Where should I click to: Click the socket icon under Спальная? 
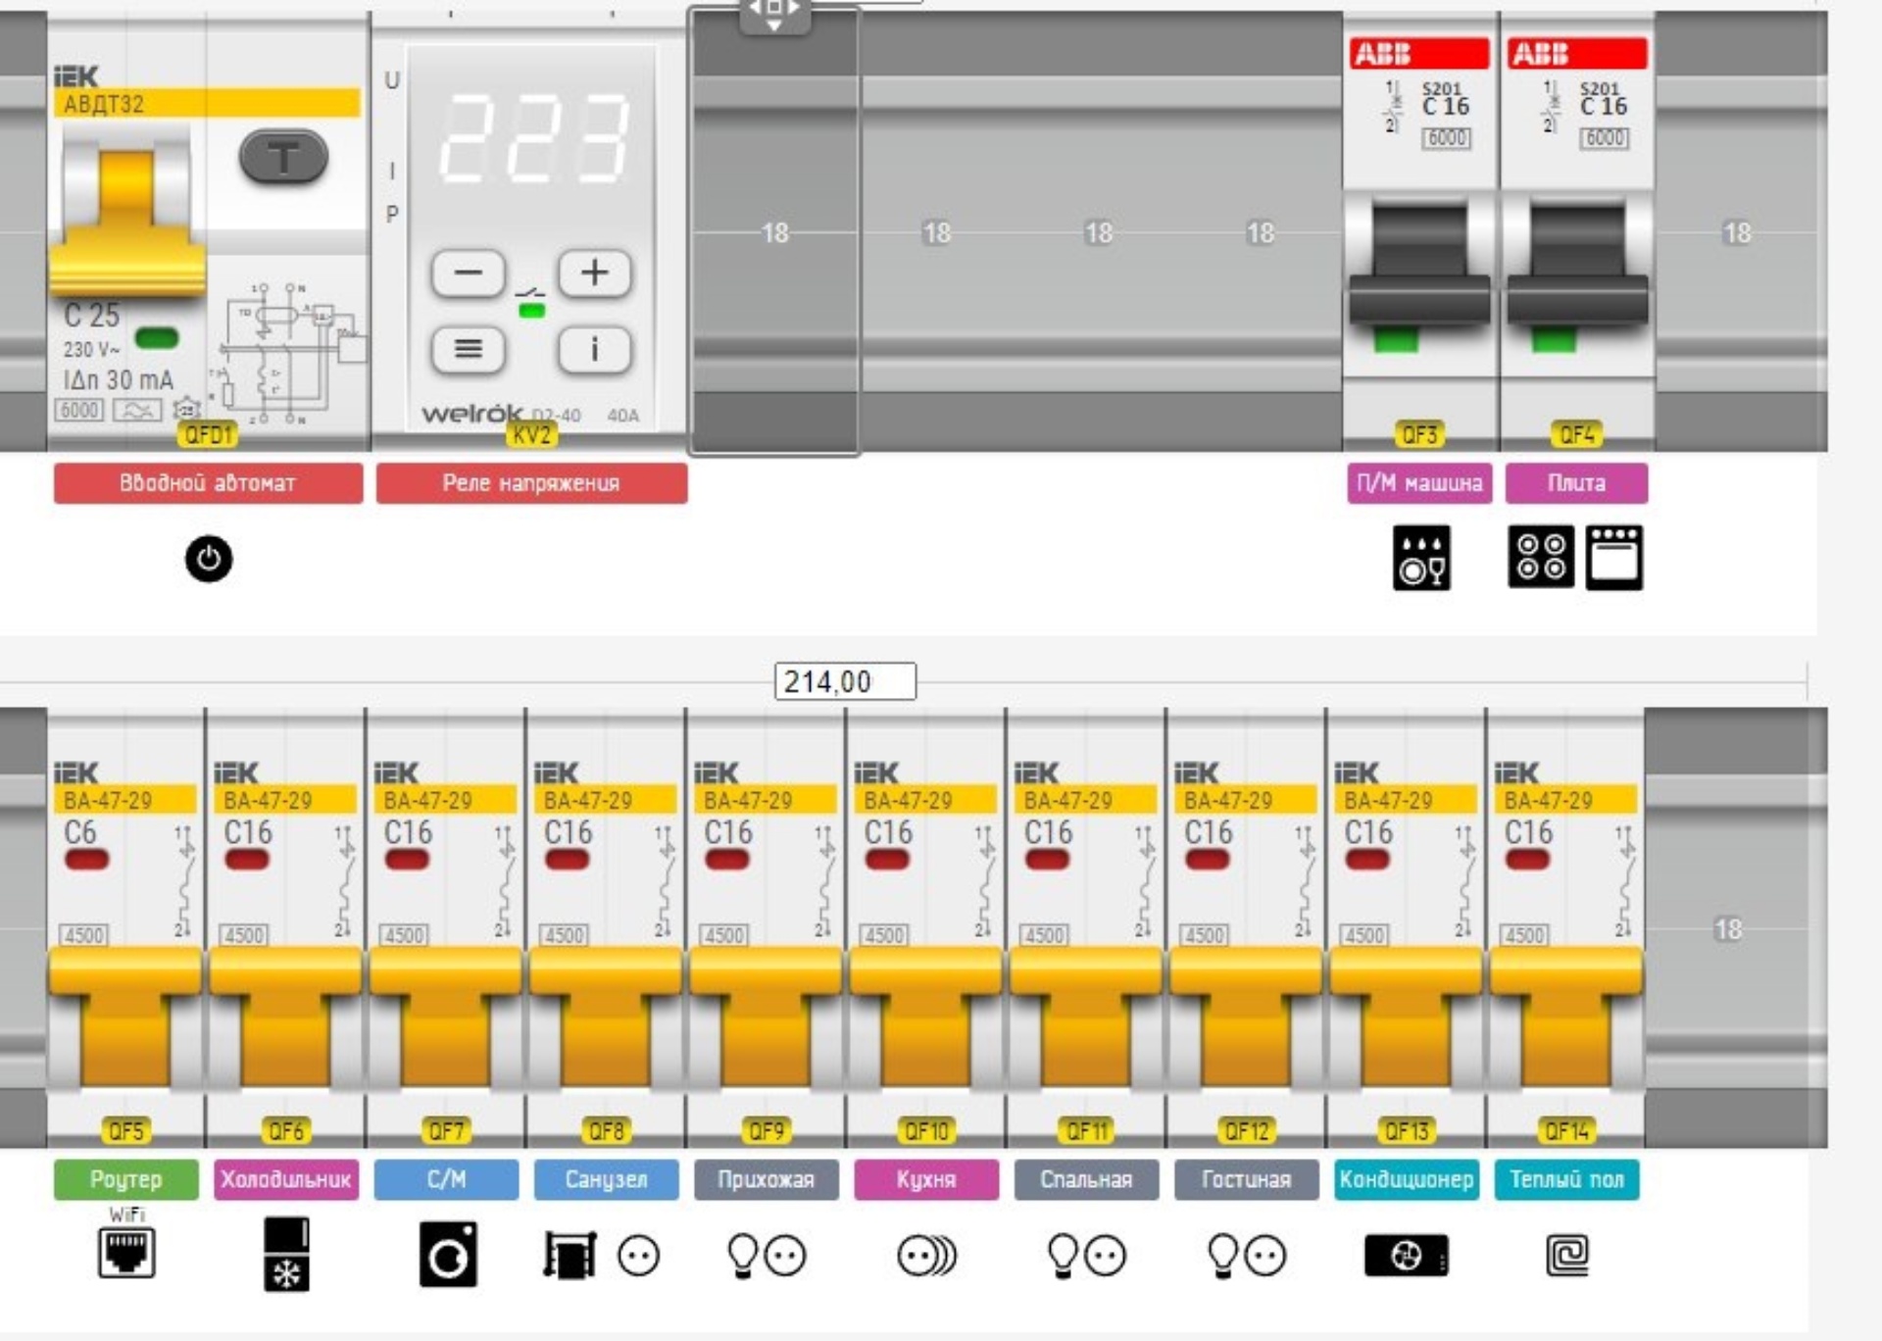(x=1106, y=1256)
